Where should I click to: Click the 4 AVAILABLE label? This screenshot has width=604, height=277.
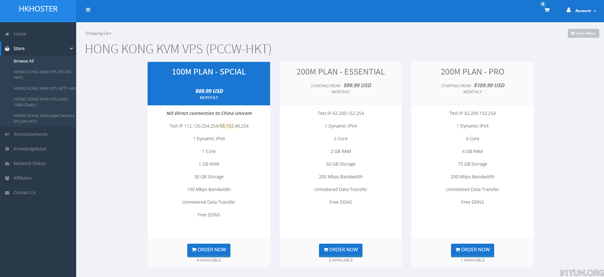209,260
